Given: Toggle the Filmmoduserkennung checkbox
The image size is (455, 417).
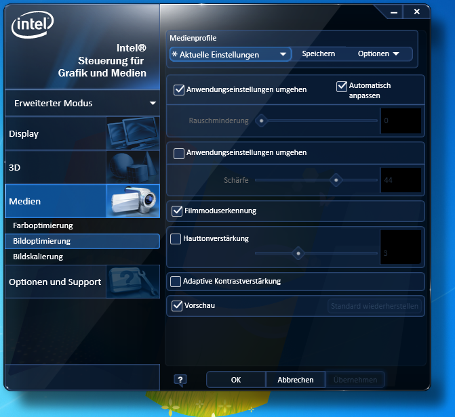Looking at the screenshot, I should [179, 211].
